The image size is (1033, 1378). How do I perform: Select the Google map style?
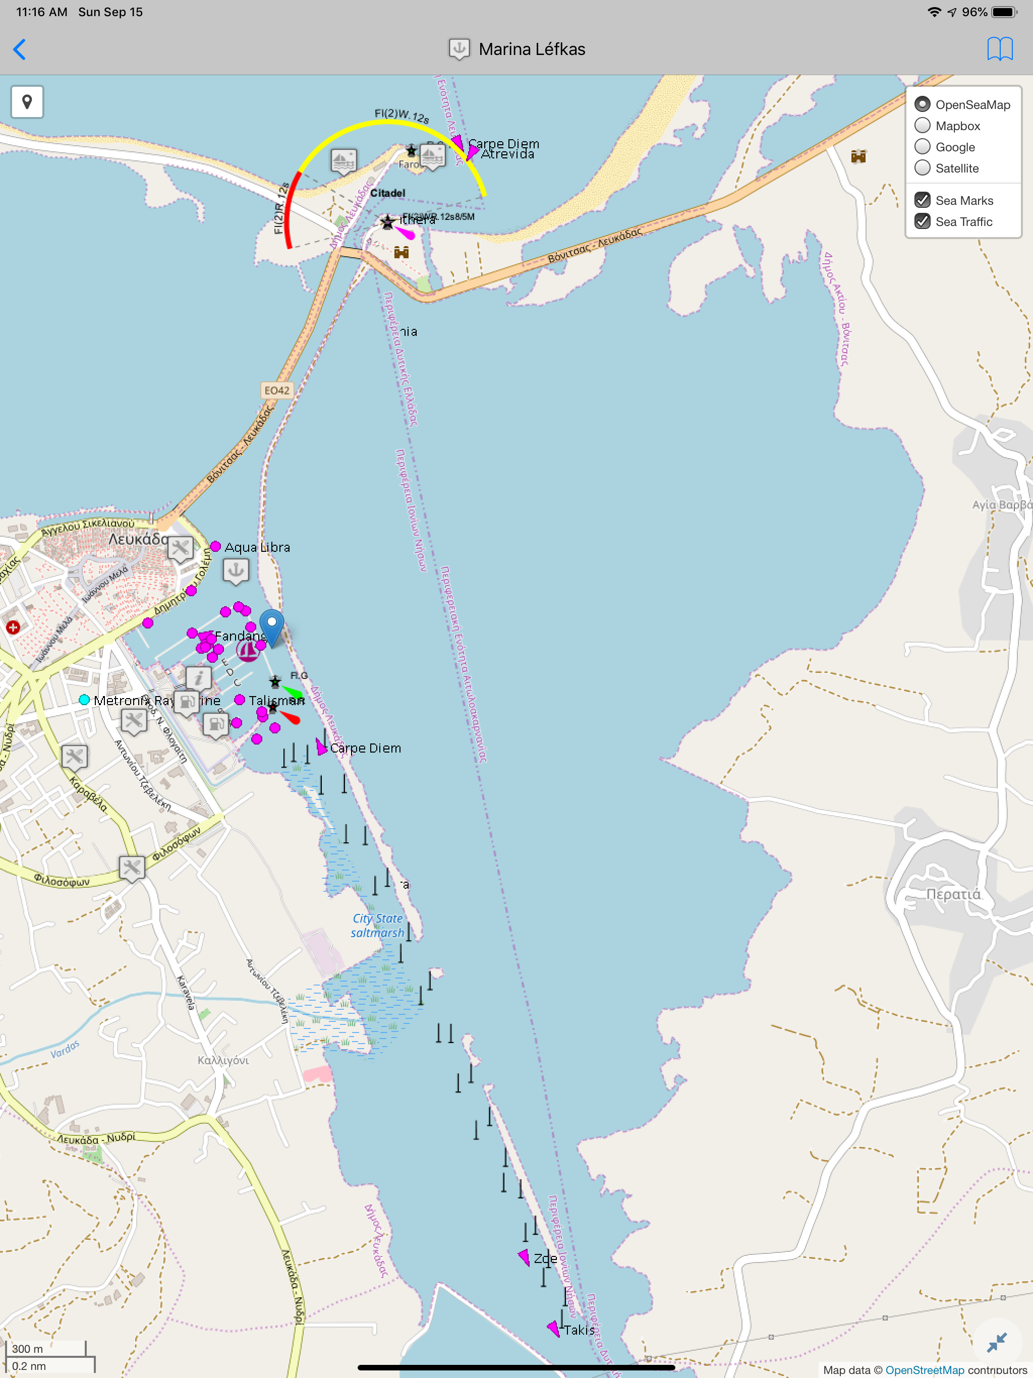point(922,146)
